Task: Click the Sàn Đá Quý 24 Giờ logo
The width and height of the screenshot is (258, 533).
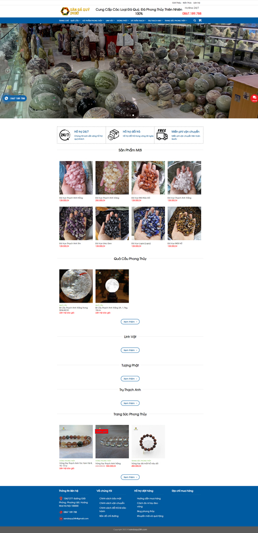Action: (x=75, y=11)
